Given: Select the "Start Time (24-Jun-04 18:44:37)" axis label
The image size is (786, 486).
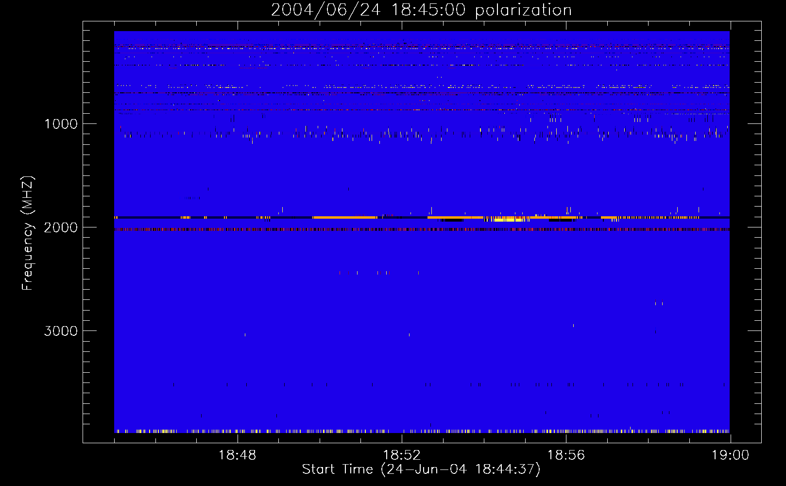Looking at the screenshot, I should 421,469.
